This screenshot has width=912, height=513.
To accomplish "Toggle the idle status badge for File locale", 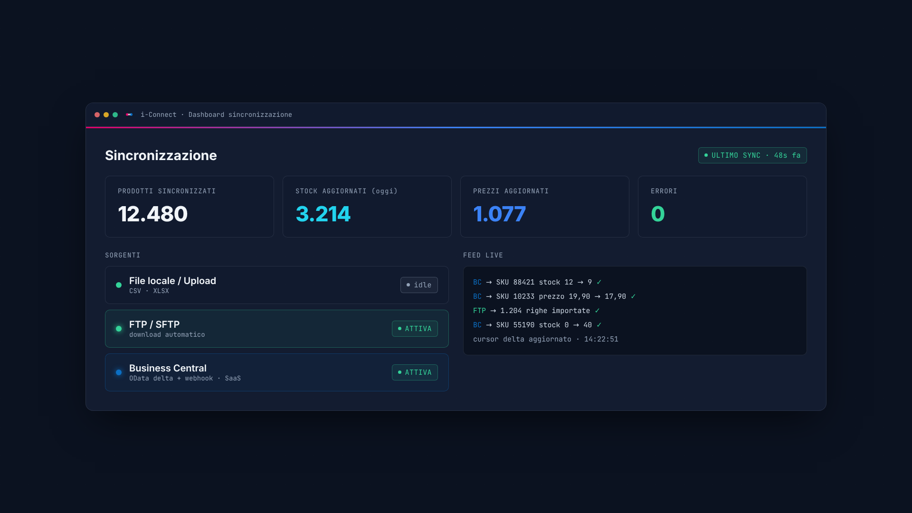I will point(419,285).
